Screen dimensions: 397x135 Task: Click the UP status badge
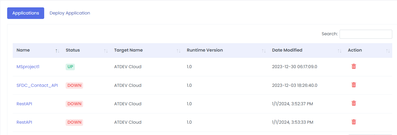(x=70, y=67)
